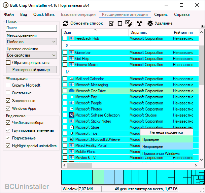
Task: Uncheck the Windows Apps filter checkbox
Action: click(x=8, y=108)
